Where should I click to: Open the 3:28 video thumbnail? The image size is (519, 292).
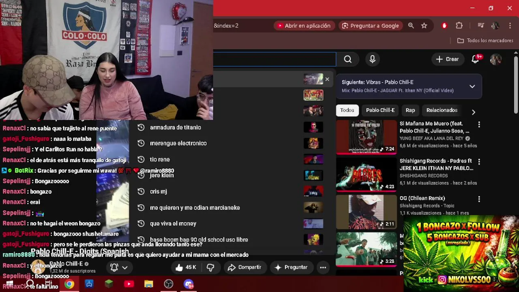pos(366,249)
